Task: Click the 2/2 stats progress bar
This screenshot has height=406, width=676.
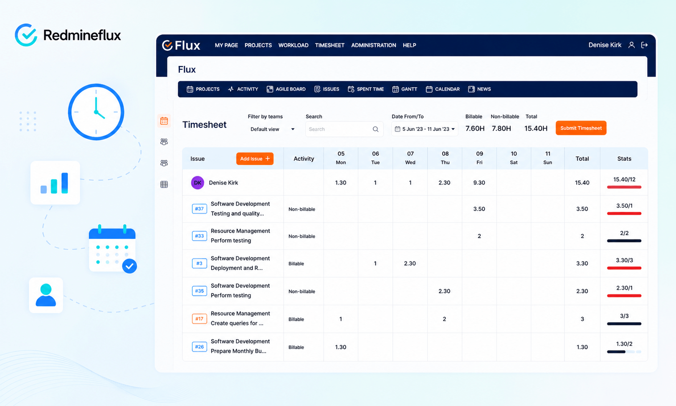Action: click(624, 241)
